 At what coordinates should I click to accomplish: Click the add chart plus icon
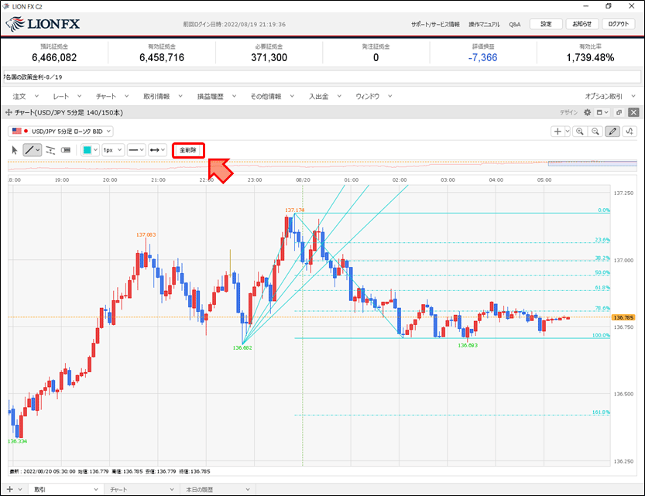click(x=558, y=132)
